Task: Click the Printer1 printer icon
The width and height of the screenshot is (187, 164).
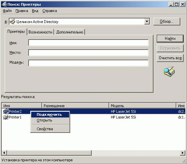Action: pyautogui.click(x=6, y=117)
